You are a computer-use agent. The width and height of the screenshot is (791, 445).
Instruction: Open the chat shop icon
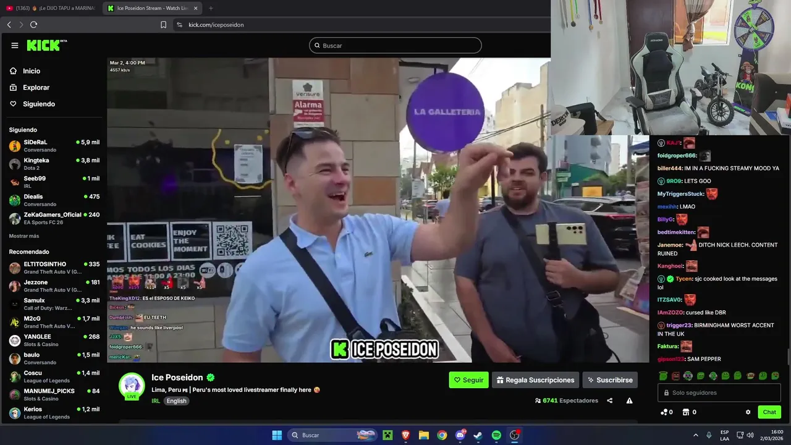pyautogui.click(x=685, y=412)
